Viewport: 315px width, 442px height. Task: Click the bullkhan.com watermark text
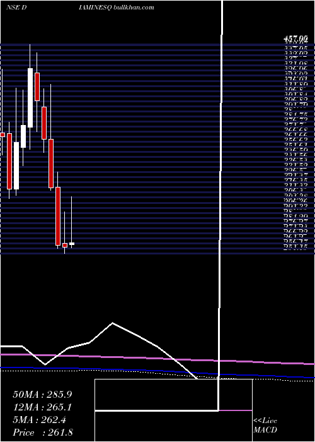click(x=134, y=8)
